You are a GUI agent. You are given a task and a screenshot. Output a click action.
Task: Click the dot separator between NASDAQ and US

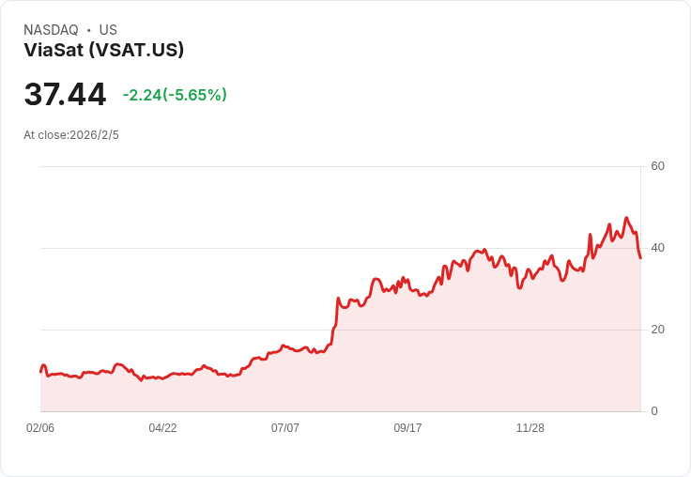[x=89, y=30]
